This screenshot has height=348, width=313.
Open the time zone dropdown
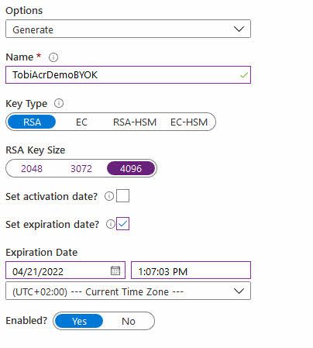point(128,291)
